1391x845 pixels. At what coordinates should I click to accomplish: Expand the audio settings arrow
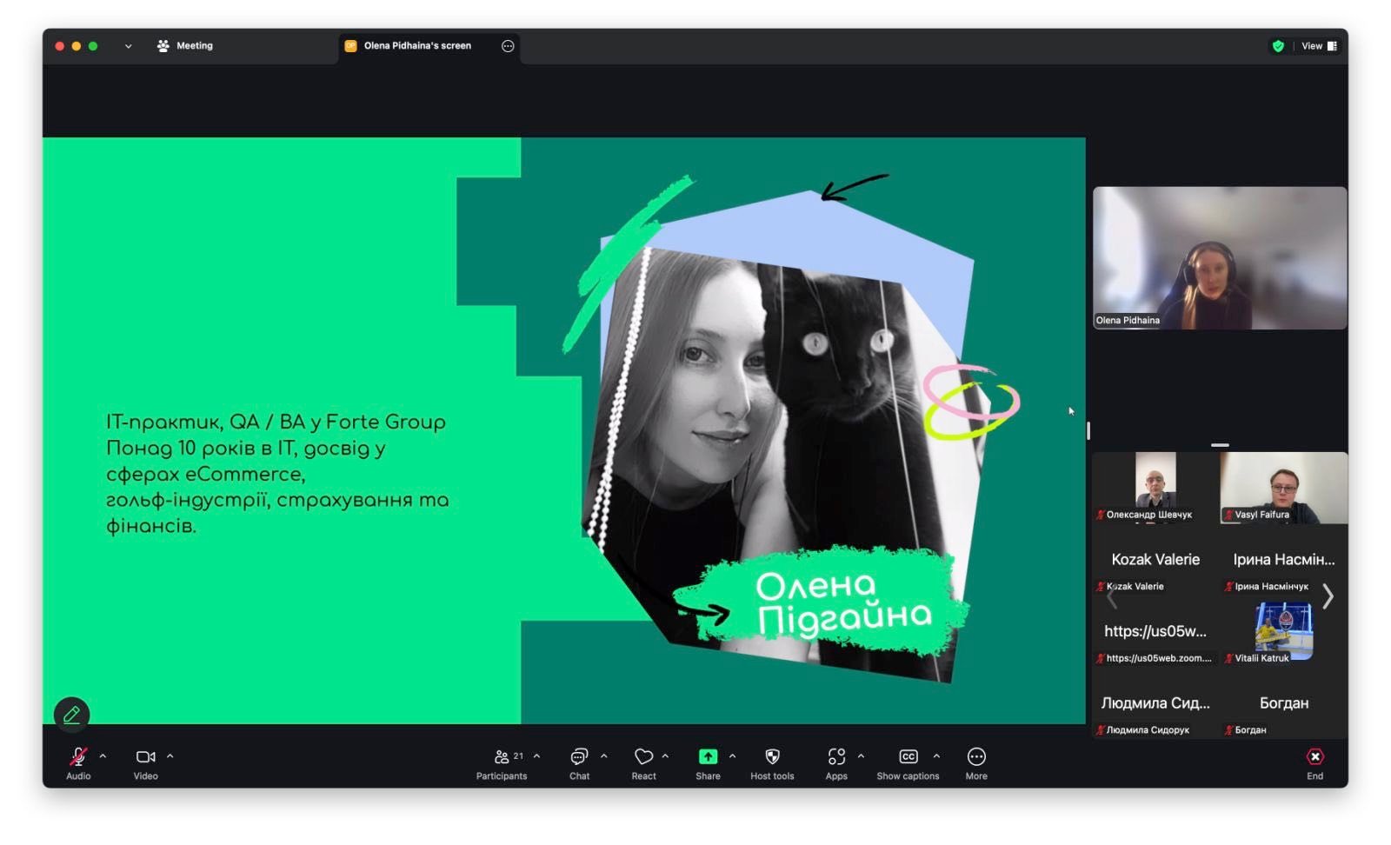pos(103,756)
